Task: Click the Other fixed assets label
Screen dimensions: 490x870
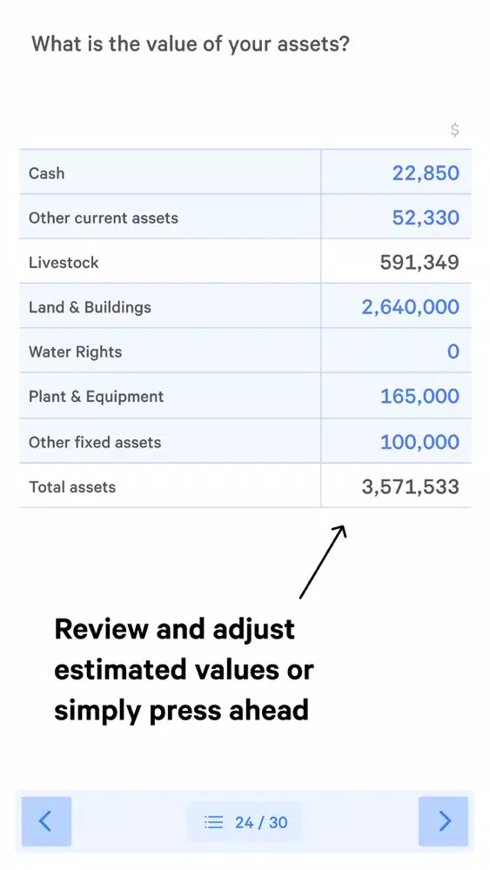Action: click(95, 442)
